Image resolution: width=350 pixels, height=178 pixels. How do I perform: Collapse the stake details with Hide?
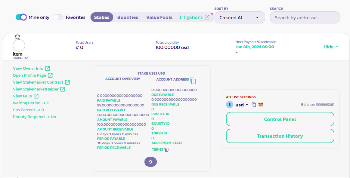(x=331, y=47)
